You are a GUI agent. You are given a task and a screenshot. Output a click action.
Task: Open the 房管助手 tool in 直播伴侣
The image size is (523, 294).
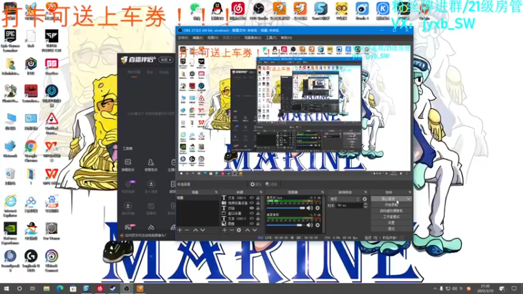coord(151,165)
